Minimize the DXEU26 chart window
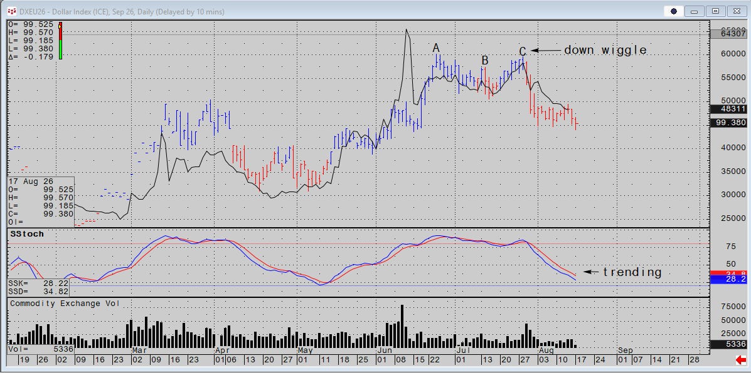Viewport: 751px width, 373px height. click(x=695, y=11)
